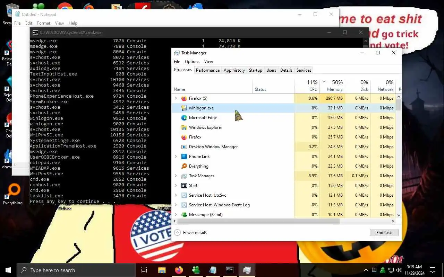Viewport: 444px width, 277px height.
Task: Click the volume icon in system tray
Action: click(x=399, y=270)
